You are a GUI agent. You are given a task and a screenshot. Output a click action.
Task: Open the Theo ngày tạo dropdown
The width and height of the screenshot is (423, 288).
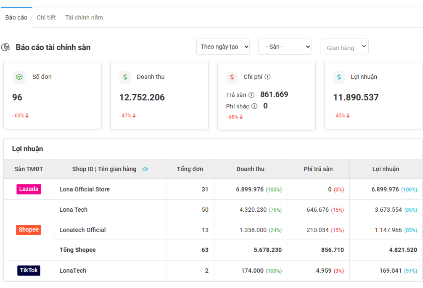click(223, 47)
